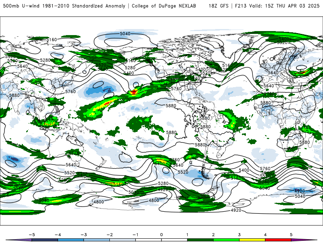Select the light blue -3 to -2 colorbar segment
Viewport: 323px width, 242px height.
[96, 240]
